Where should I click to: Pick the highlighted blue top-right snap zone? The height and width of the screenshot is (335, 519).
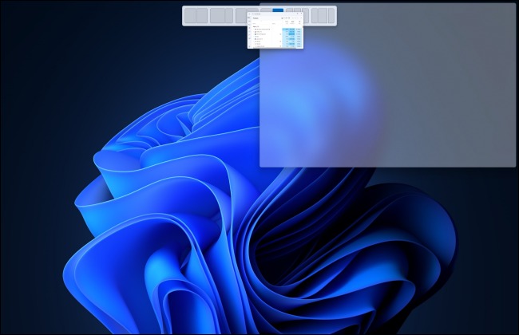tap(278, 10)
